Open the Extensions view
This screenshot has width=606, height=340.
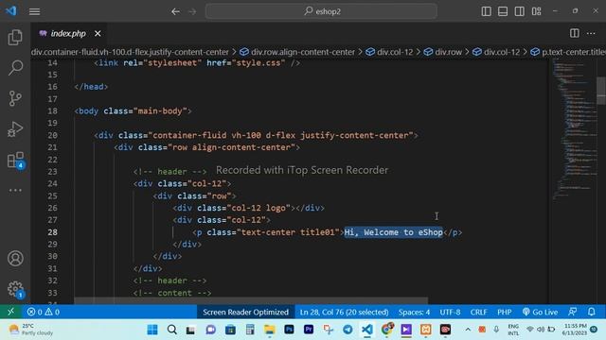coord(15,160)
